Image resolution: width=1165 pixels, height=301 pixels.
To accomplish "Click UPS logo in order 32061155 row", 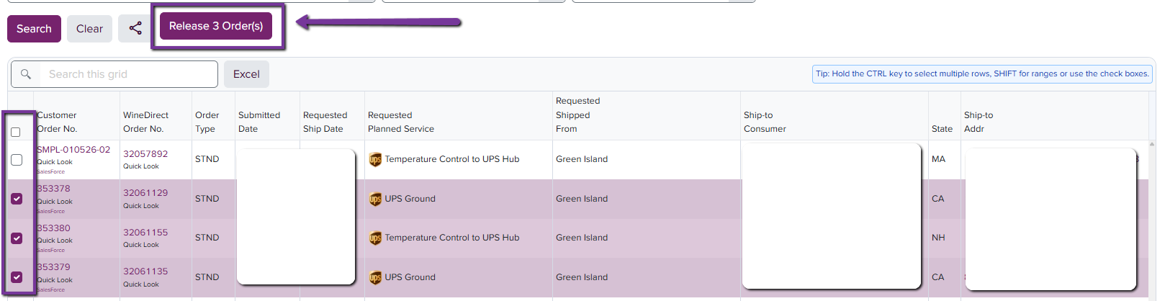I will [x=375, y=238].
